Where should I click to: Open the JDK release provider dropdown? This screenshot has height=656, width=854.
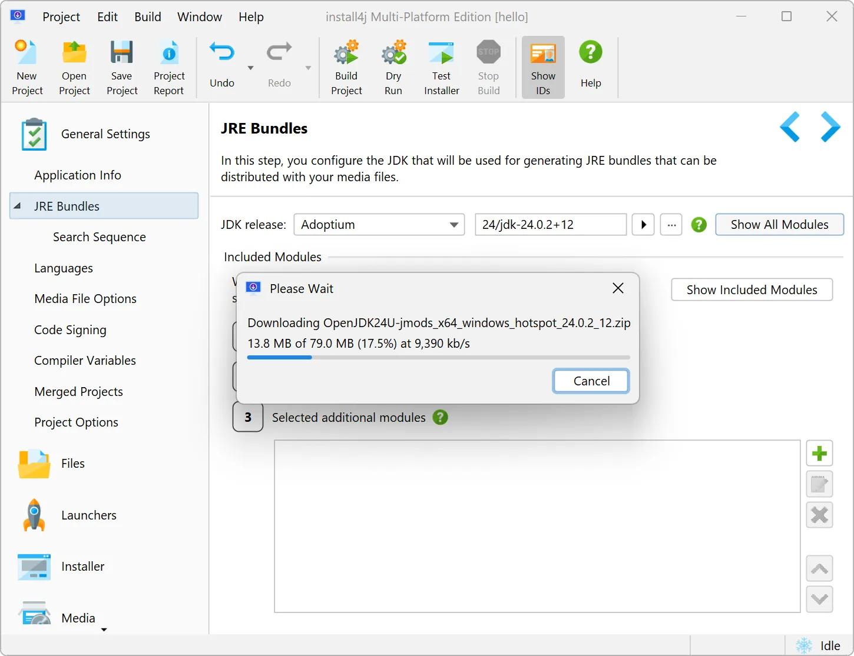click(x=454, y=225)
